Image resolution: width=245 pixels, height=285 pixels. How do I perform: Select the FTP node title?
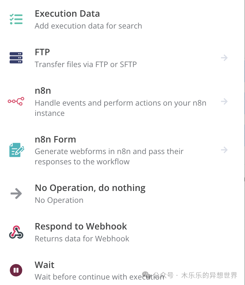[42, 52]
